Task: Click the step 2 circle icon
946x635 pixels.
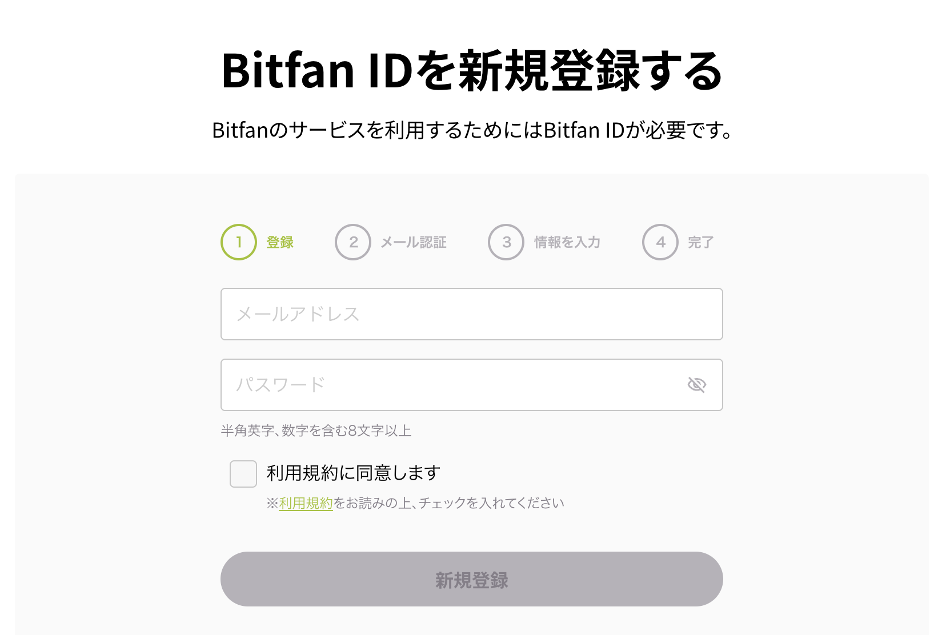Action: point(353,242)
